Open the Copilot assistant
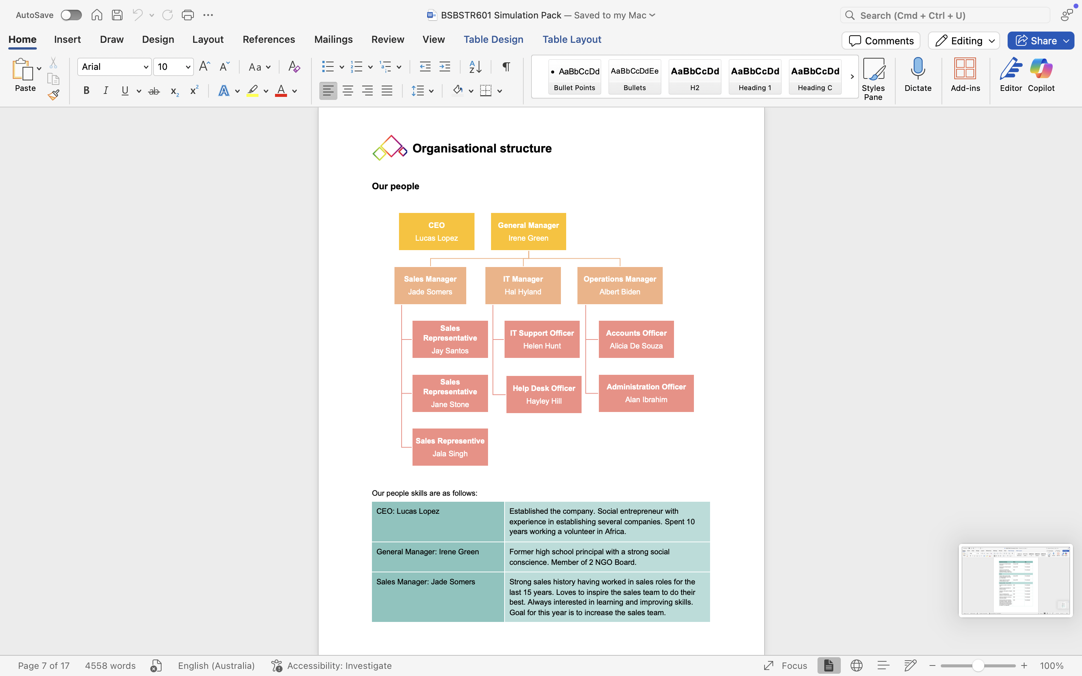 click(1041, 75)
